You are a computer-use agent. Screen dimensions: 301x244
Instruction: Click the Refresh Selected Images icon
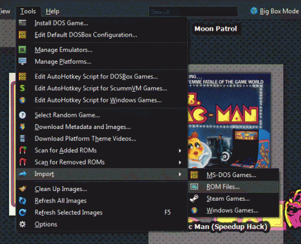[22, 212]
